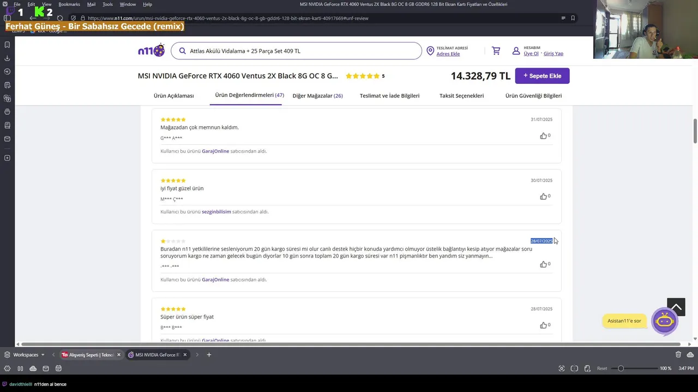Open GarajOnline seller link in the first review

[215, 151]
